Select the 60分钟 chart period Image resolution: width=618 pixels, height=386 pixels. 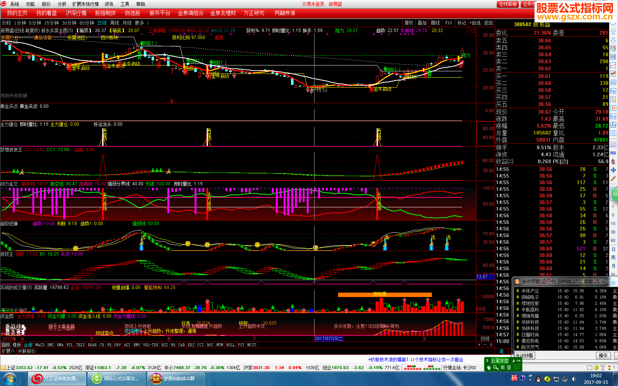[87, 23]
